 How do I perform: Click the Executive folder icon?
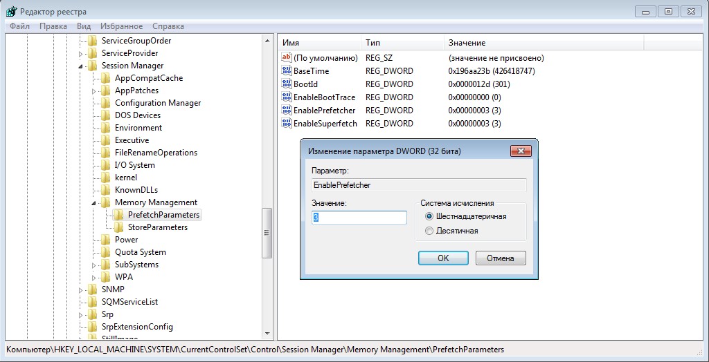[x=105, y=140]
